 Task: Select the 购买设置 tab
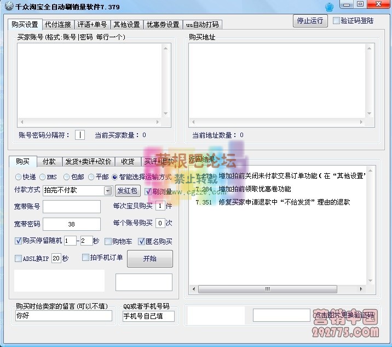pyautogui.click(x=25, y=24)
